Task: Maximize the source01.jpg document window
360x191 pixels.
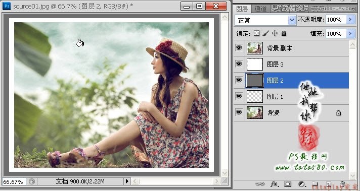Action: (199, 6)
